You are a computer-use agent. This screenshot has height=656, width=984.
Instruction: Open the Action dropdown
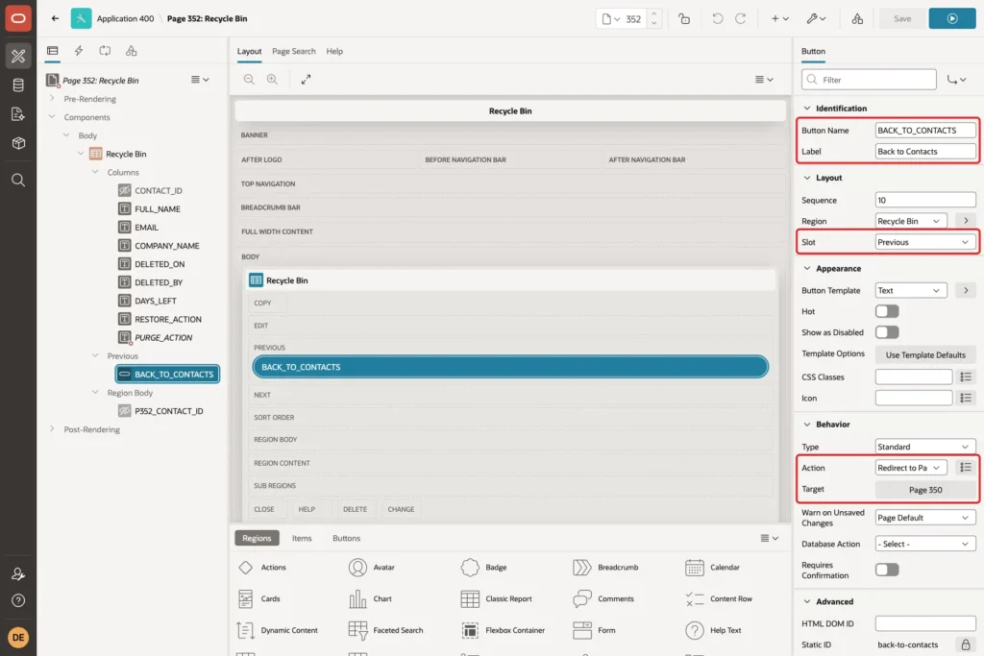click(911, 468)
